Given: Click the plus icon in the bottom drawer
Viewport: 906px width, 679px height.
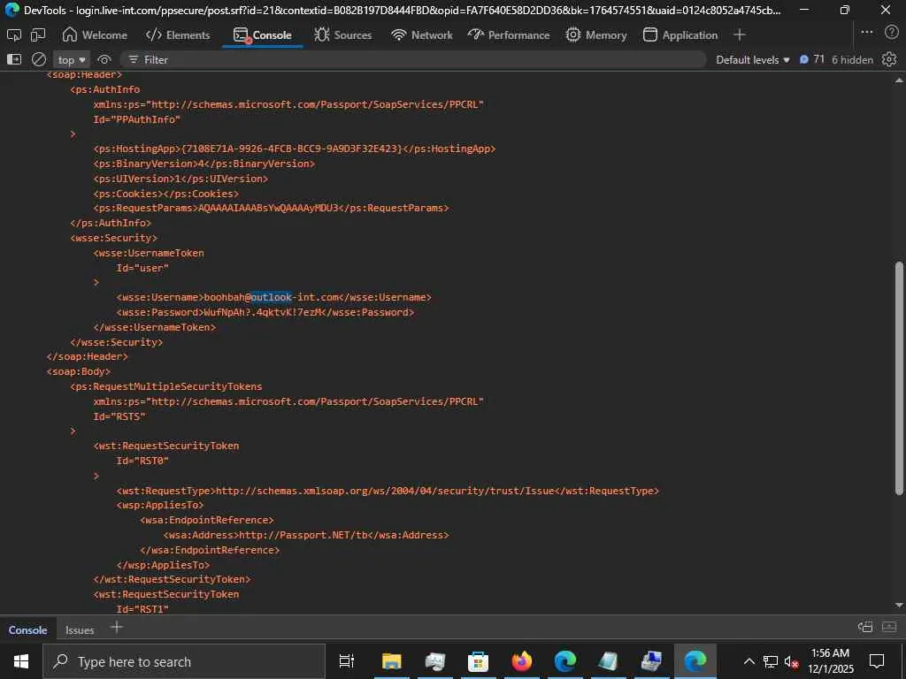Looking at the screenshot, I should [116, 628].
